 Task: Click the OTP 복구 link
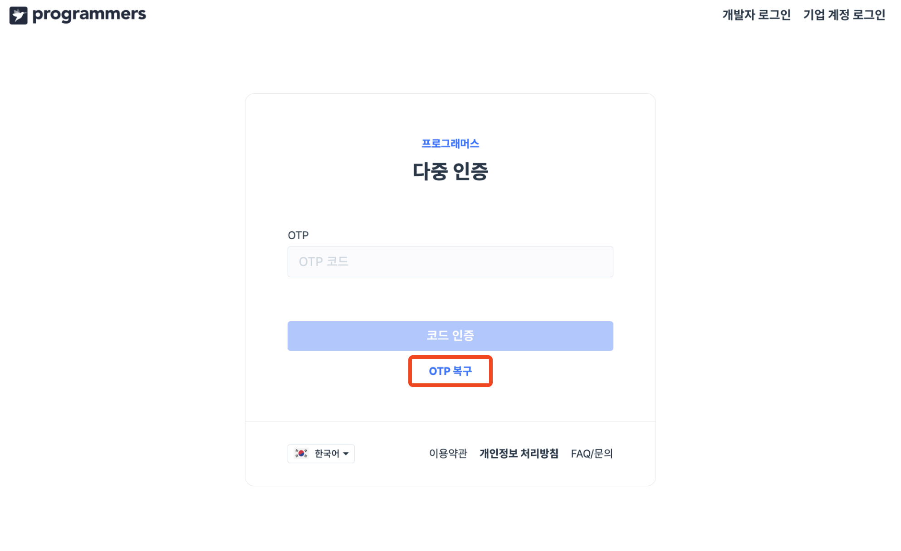(450, 371)
